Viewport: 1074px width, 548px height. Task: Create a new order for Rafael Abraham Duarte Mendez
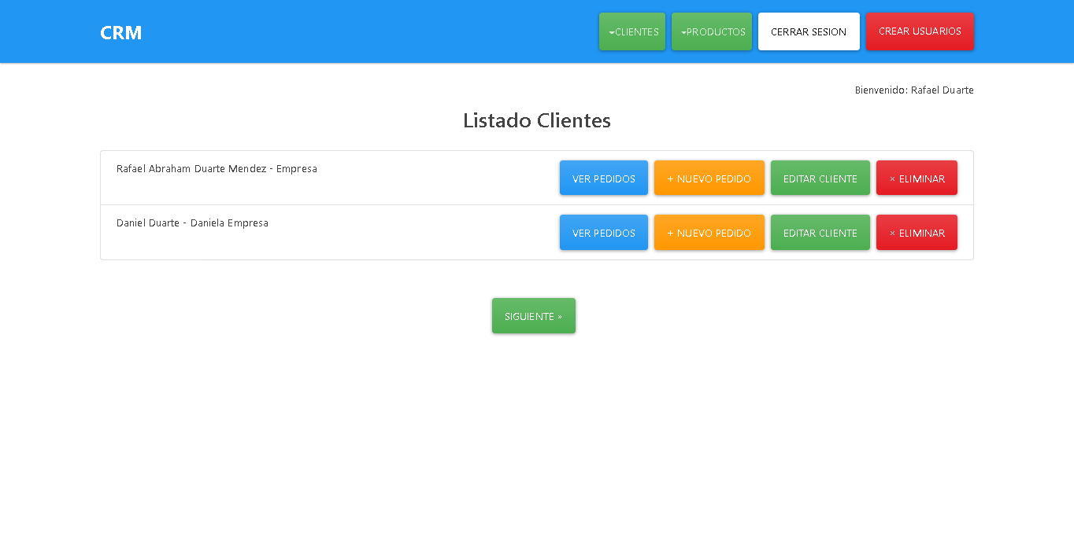[709, 178]
